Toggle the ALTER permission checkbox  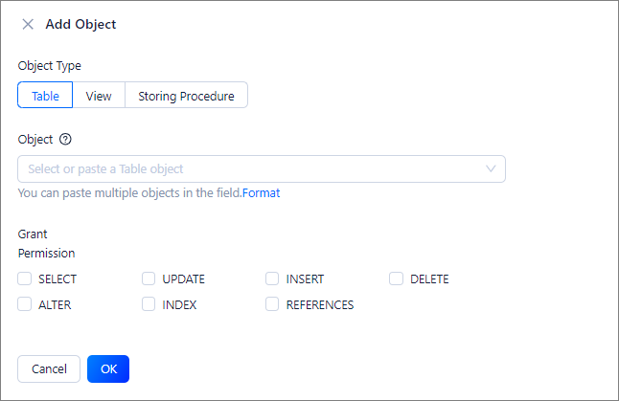(x=25, y=304)
